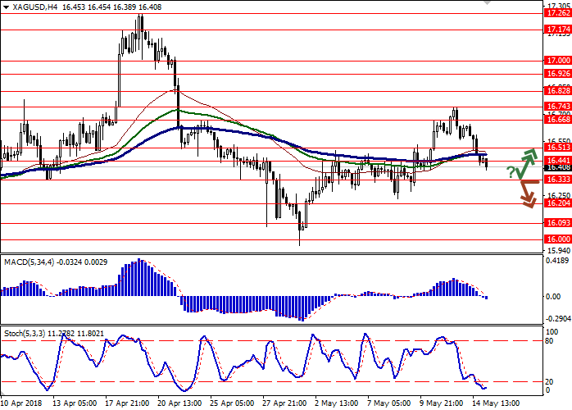Select the 16.513 price level label
572x410 pixels.
tap(559, 148)
